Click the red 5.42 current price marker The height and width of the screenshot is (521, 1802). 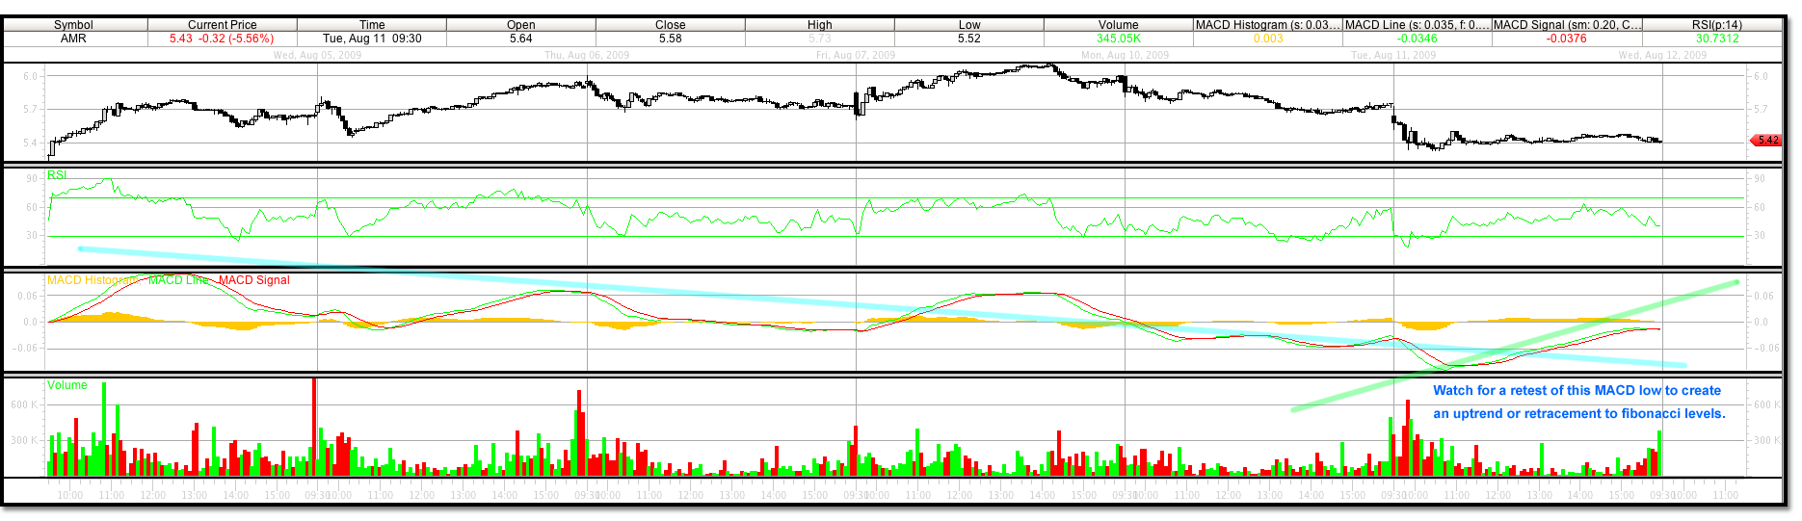pyautogui.click(x=1766, y=141)
